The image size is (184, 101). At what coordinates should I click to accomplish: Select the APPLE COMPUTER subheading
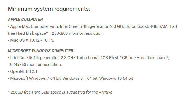tap(25, 20)
